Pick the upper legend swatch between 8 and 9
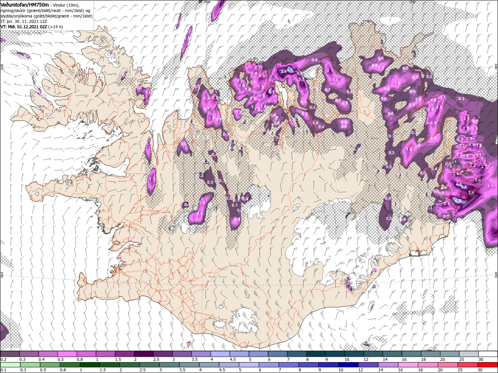498x373 pixels. [x=315, y=354]
